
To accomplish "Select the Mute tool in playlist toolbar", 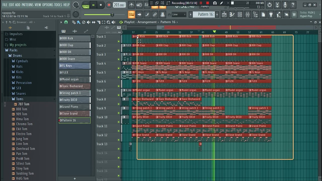I will coord(89,22).
